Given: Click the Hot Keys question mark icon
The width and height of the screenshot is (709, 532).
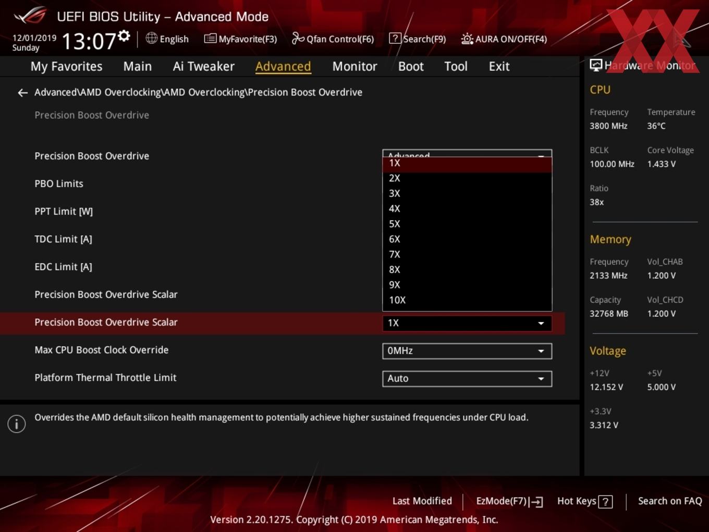Looking at the screenshot, I should point(605,502).
